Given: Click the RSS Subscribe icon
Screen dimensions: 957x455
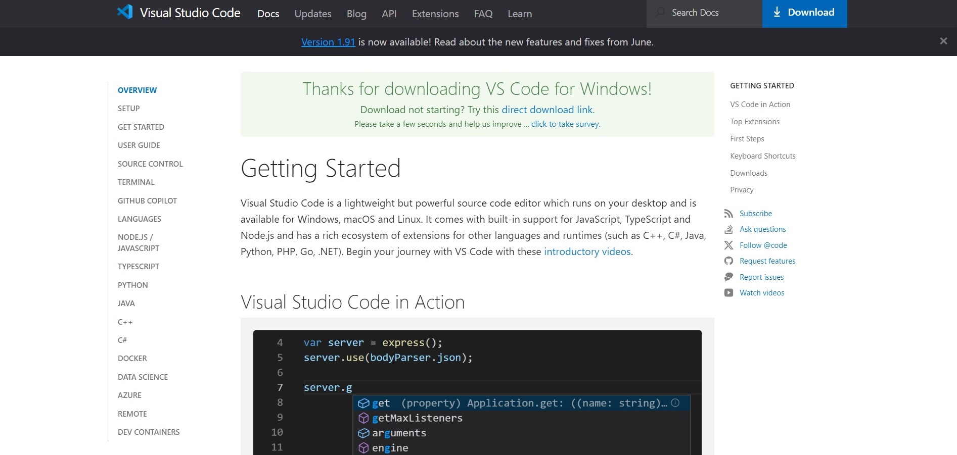Looking at the screenshot, I should click(x=728, y=214).
